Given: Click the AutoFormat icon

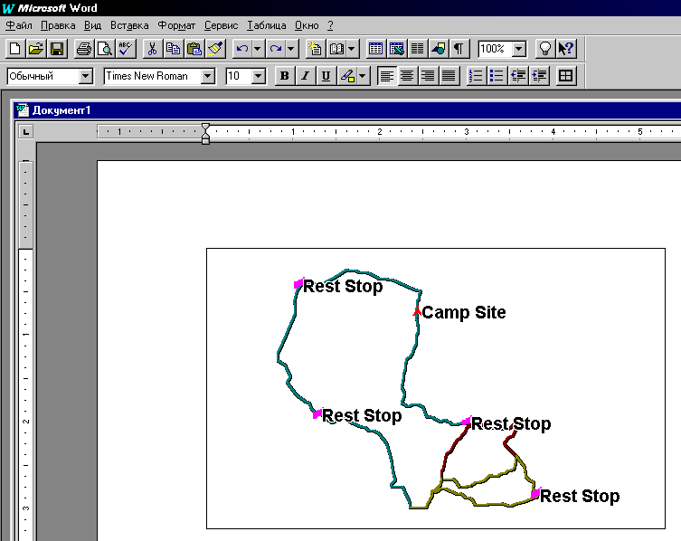Looking at the screenshot, I should [x=315, y=49].
